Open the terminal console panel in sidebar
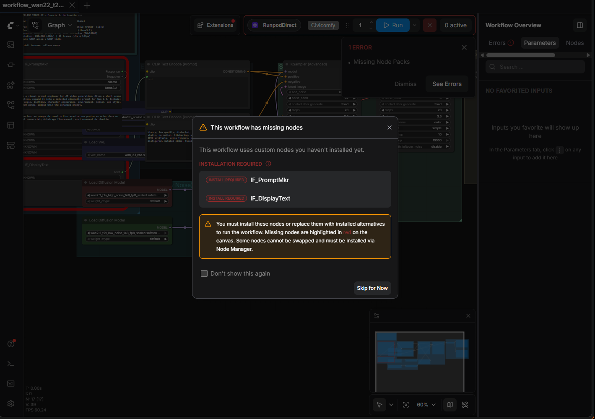The width and height of the screenshot is (595, 419). (x=11, y=364)
